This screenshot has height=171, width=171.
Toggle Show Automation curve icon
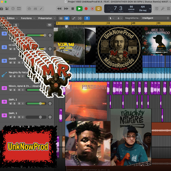[74, 18]
